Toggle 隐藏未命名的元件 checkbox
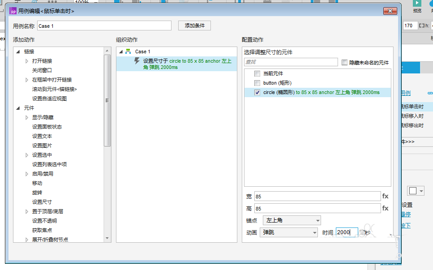433x270 pixels. coord(344,62)
